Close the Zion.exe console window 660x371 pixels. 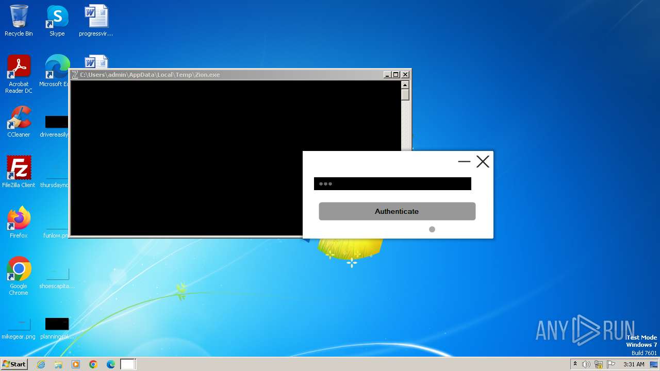point(405,75)
